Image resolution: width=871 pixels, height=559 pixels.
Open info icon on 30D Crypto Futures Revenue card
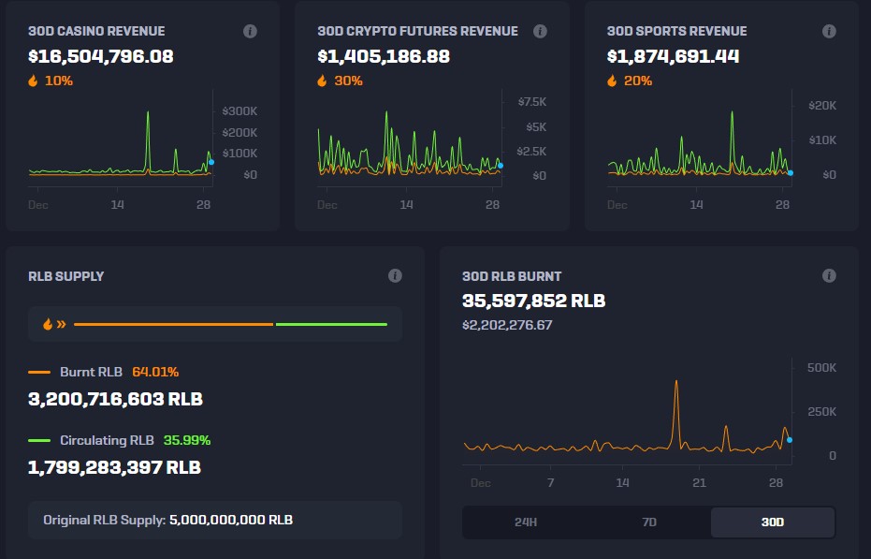pyautogui.click(x=540, y=31)
